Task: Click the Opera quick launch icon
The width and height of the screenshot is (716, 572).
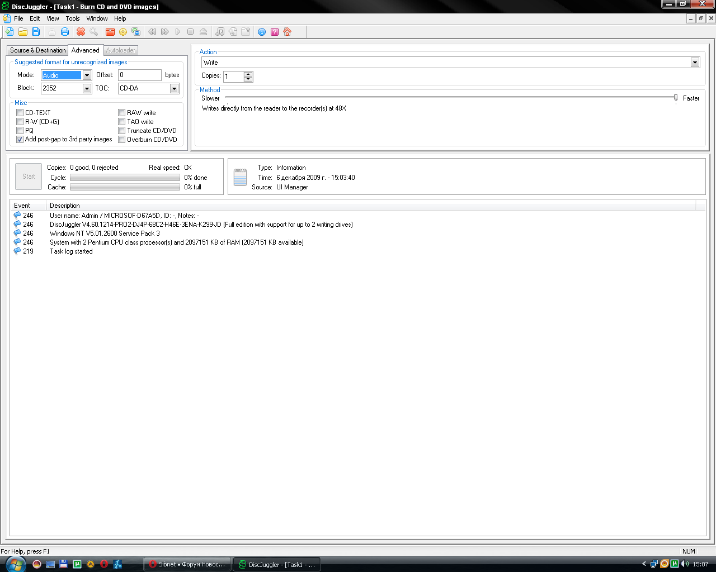Action: pos(103,564)
